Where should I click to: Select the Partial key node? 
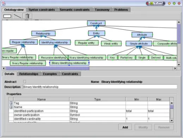click(127, 58)
